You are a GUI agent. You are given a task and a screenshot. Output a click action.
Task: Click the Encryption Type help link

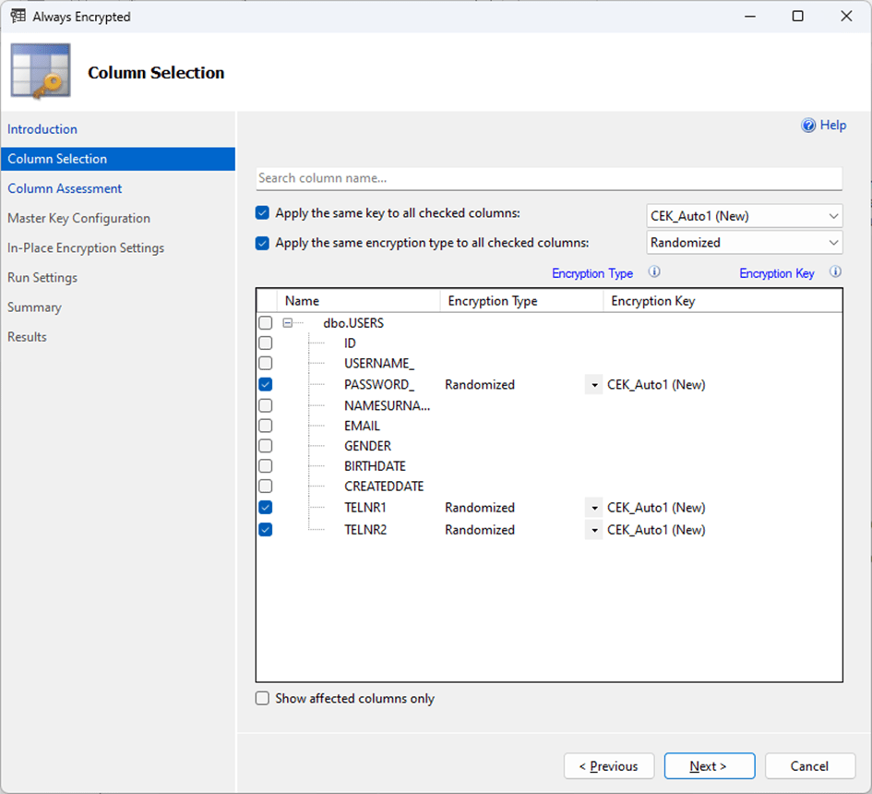(591, 273)
